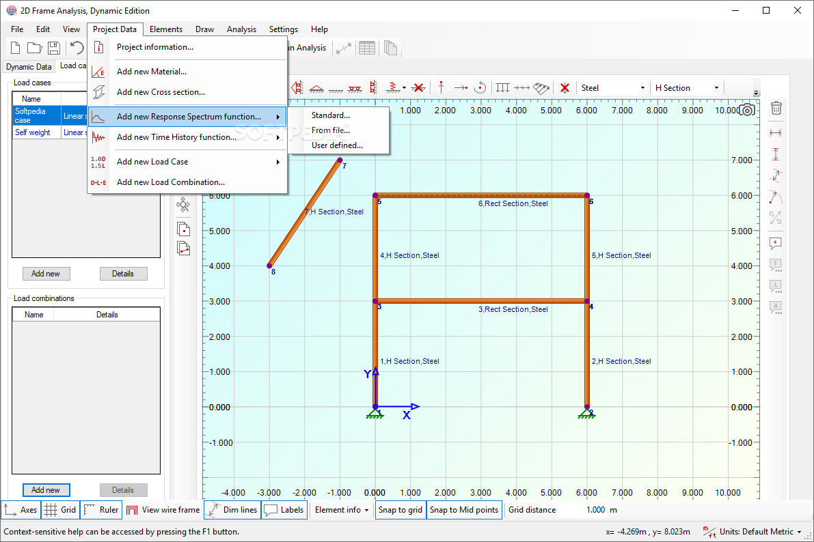Image resolution: width=814 pixels, height=542 pixels.
Task: Expand the toolbar overflow arrow
Action: pyautogui.click(x=757, y=94)
